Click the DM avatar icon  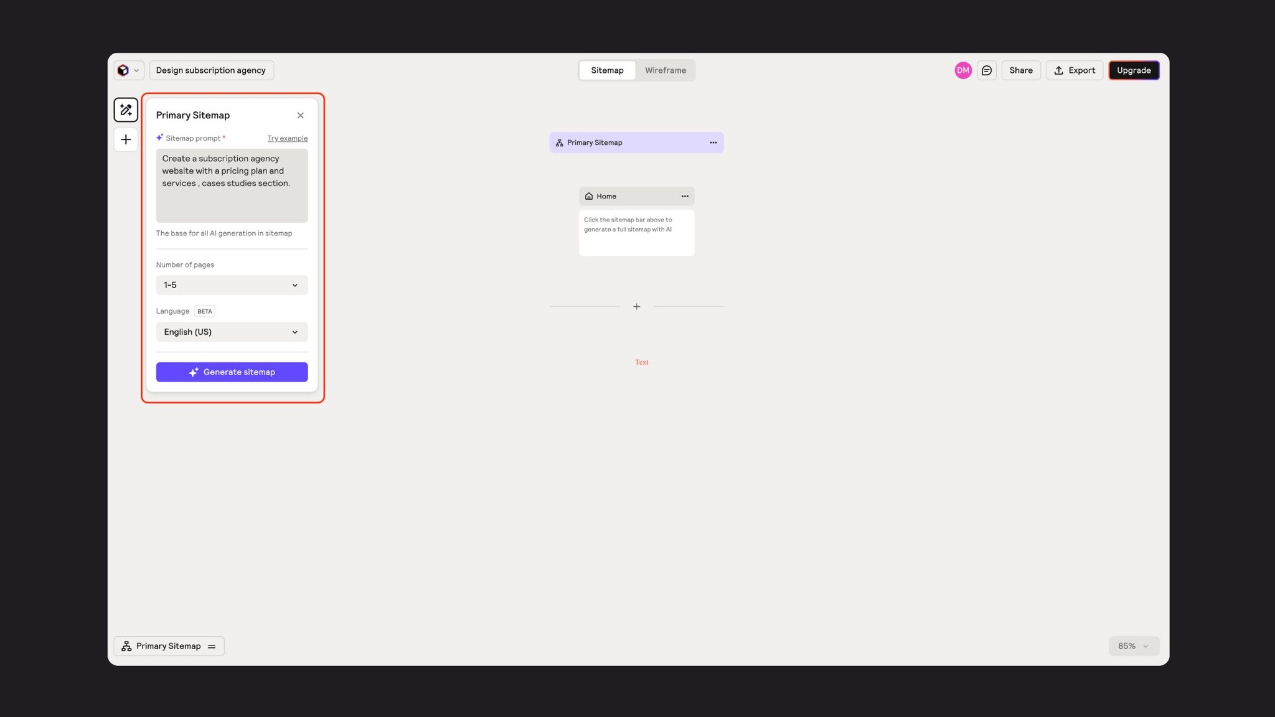962,70
